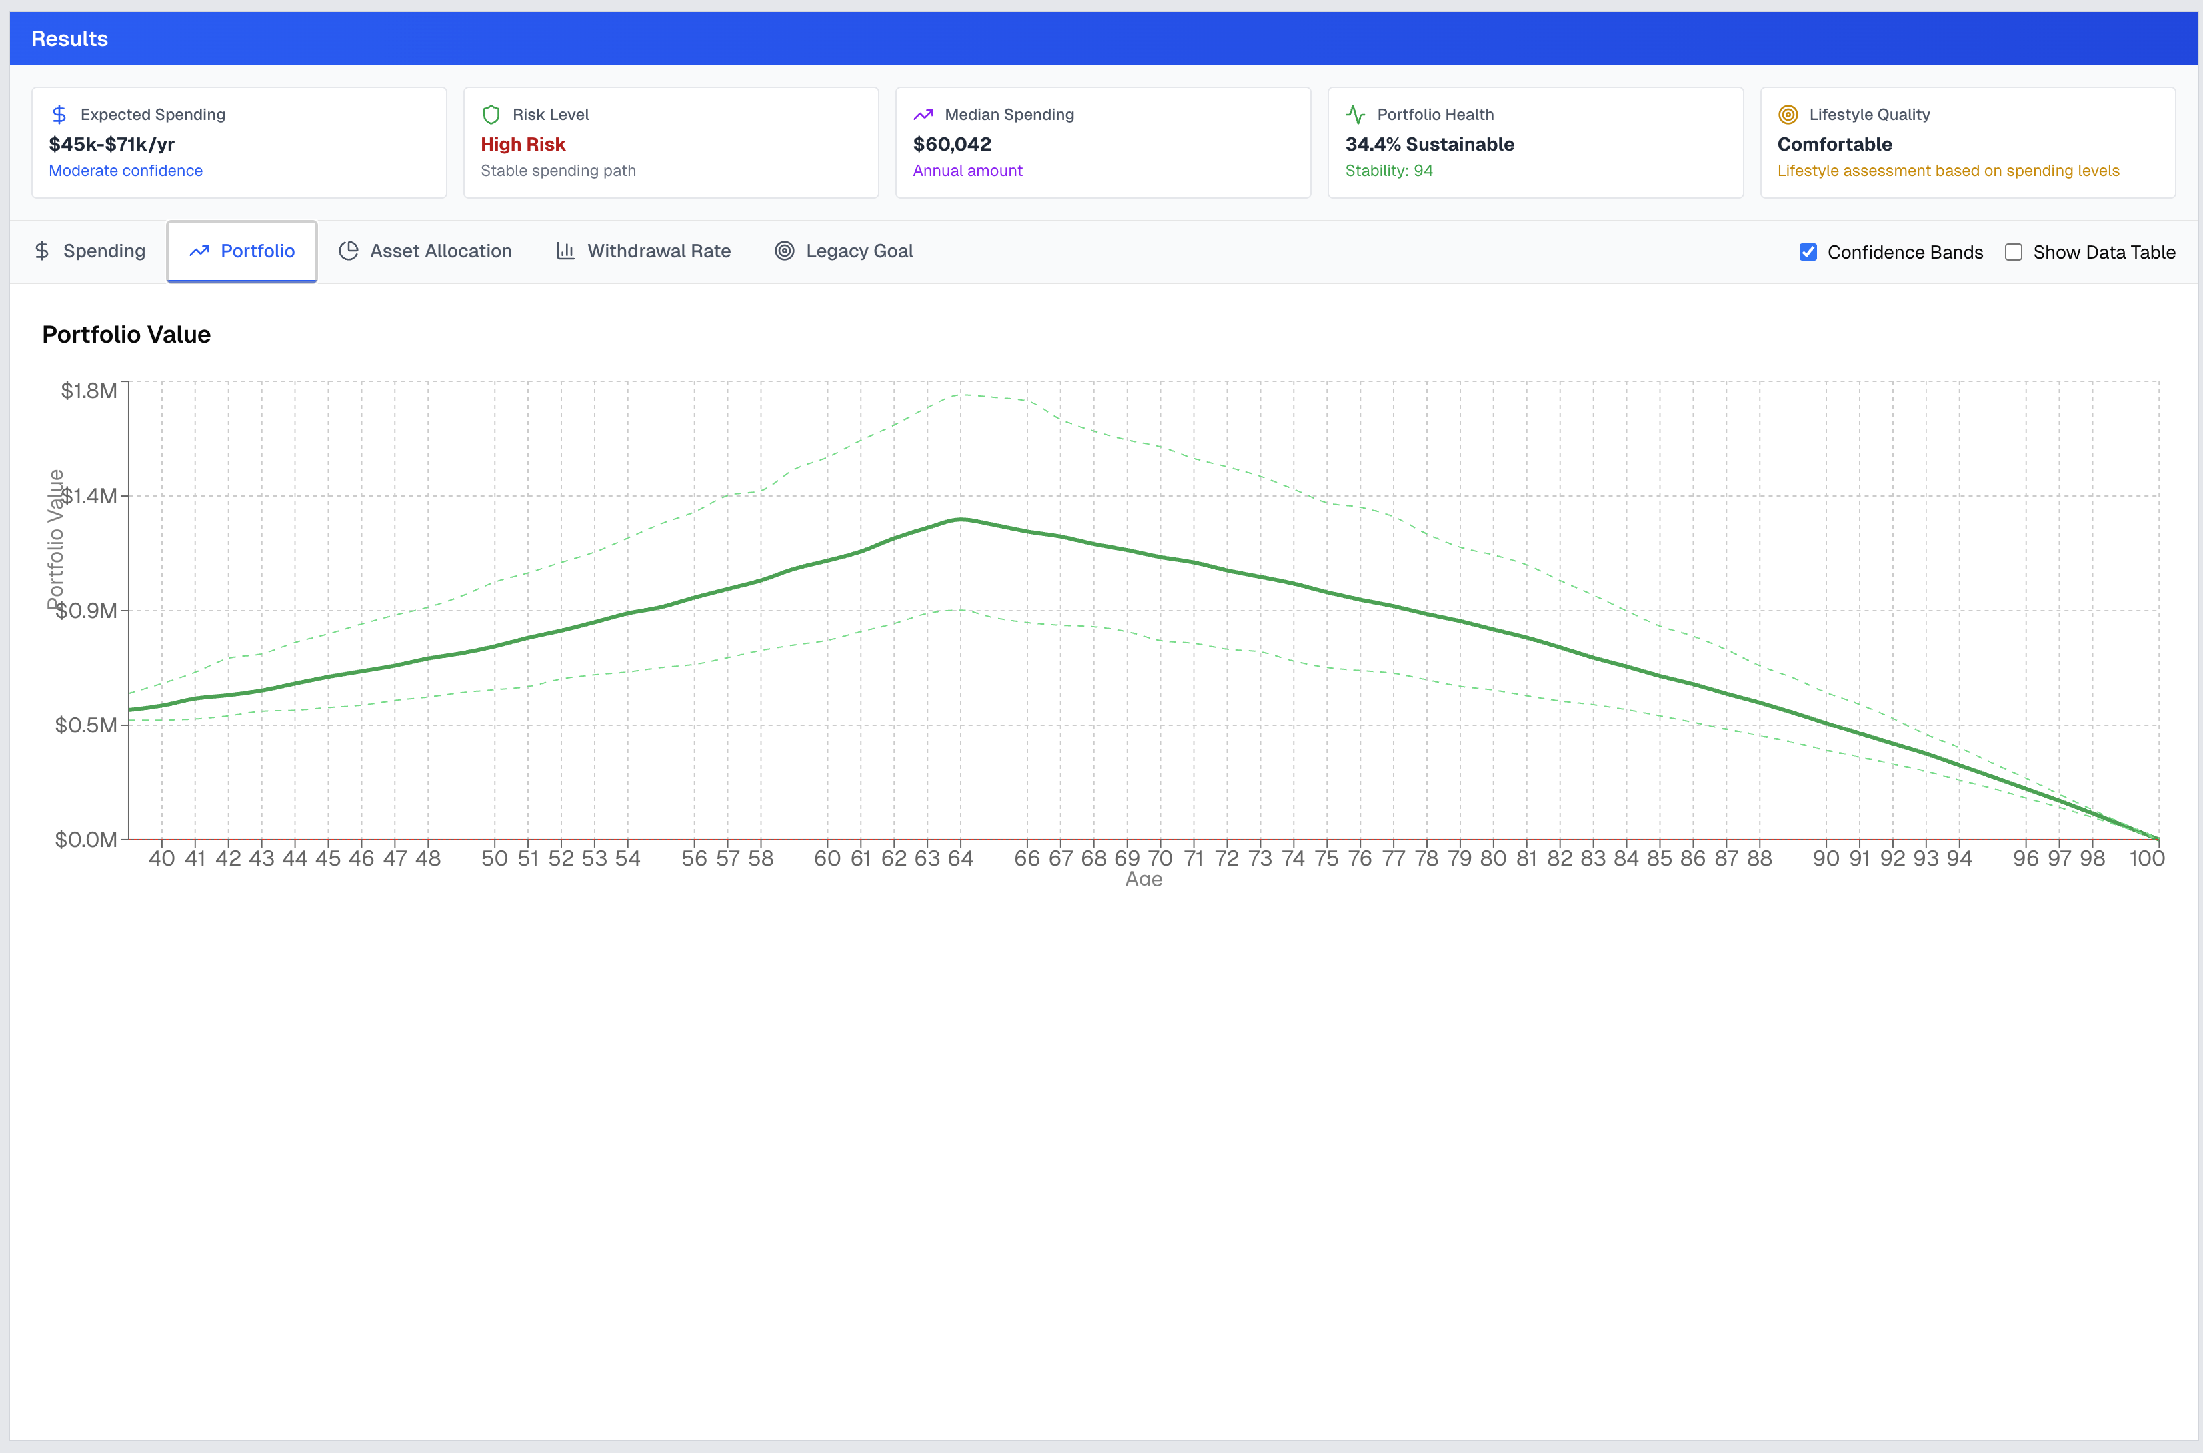Click the Results header title
The image size is (2203, 1453).
pos(69,39)
